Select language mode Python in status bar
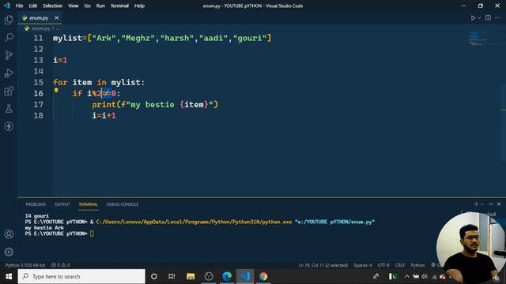Image resolution: width=506 pixels, height=284 pixels. [417, 265]
